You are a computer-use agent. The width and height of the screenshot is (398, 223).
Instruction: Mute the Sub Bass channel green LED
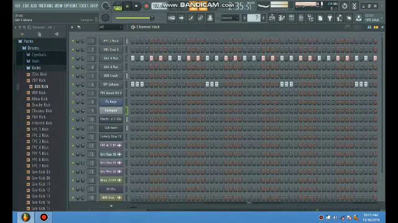point(73,128)
